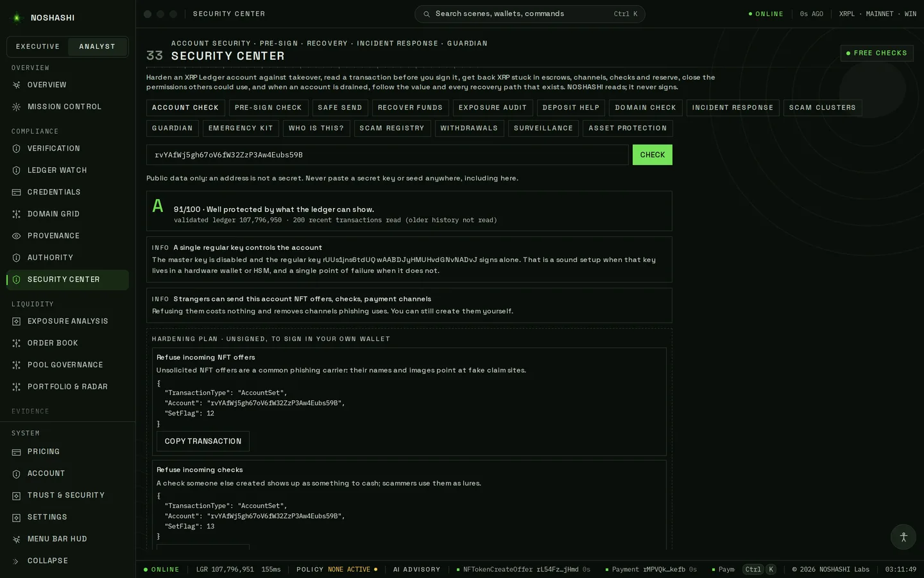Click the Trust & Security icon
The height and width of the screenshot is (578, 924).
(17, 496)
